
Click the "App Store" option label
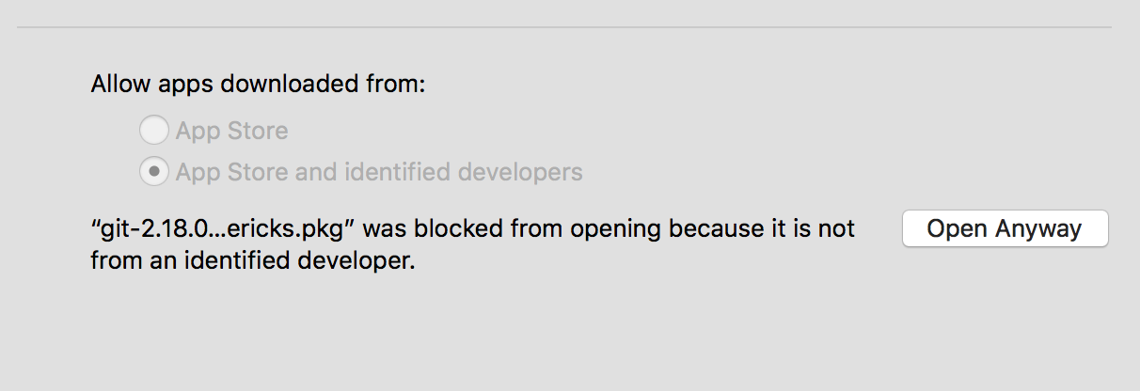[231, 130]
